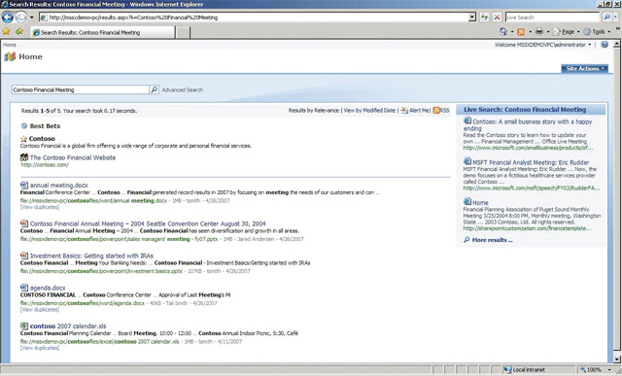Click the address bar URL field
The image size is (622, 376).
pyautogui.click(x=254, y=17)
